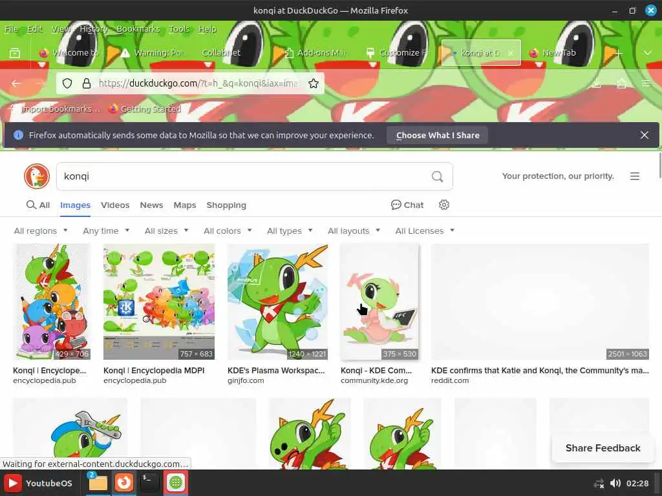Image resolution: width=662 pixels, height=496 pixels.
Task: Open the community.kde.org source link
Action: pos(374,380)
